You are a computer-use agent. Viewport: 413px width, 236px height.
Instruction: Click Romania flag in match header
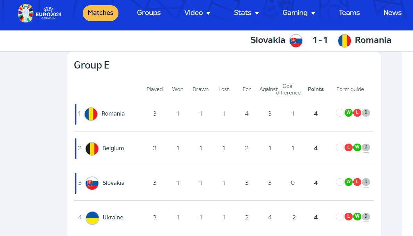(345, 41)
